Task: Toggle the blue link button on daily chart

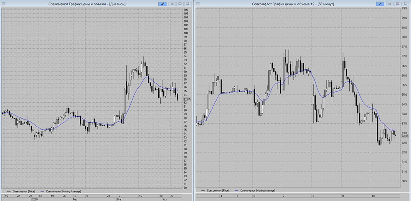Action: coord(162,4)
